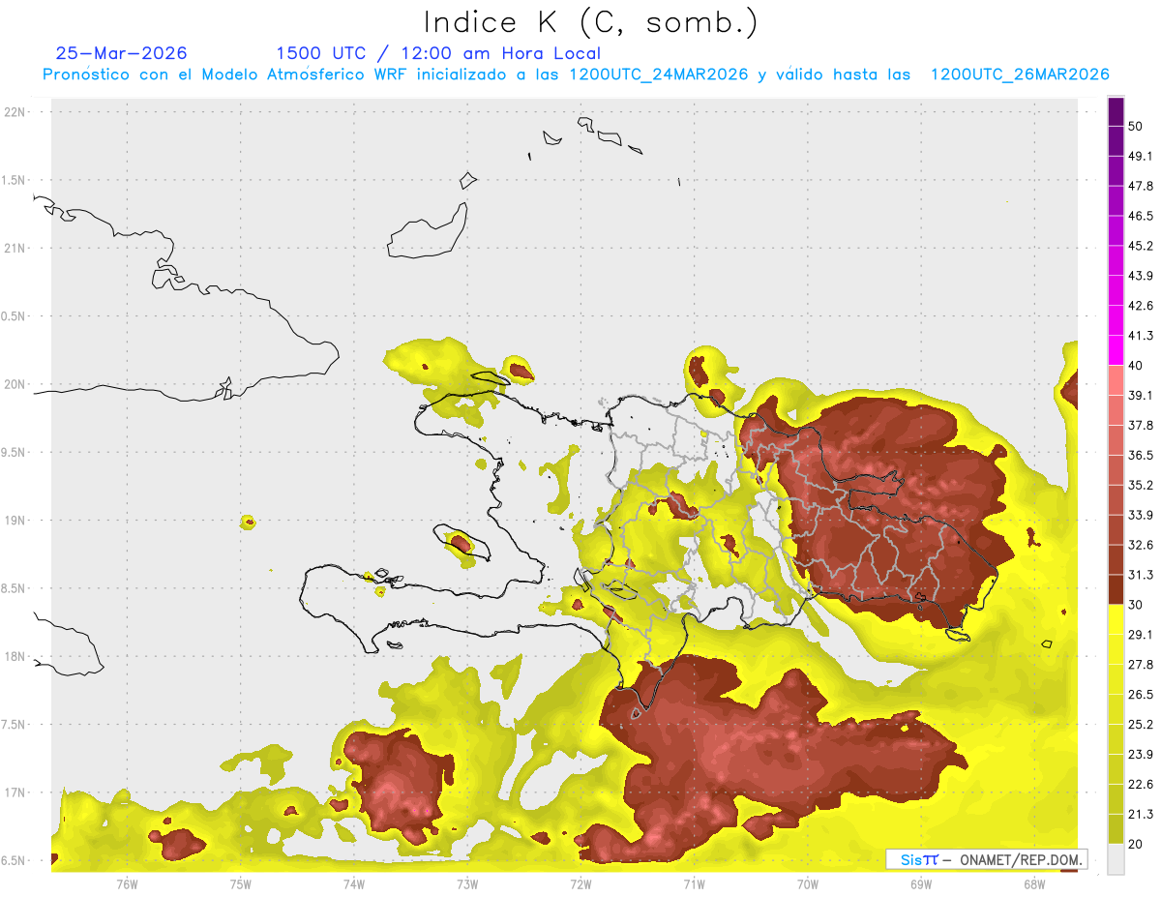1161x897 pixels.
Task: Click the 72W longitude axis label
Action: click(580, 884)
